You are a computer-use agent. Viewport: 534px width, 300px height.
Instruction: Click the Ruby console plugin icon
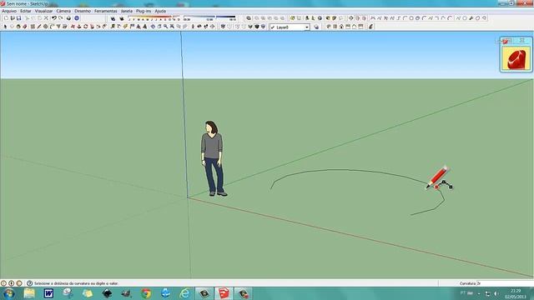(516, 58)
